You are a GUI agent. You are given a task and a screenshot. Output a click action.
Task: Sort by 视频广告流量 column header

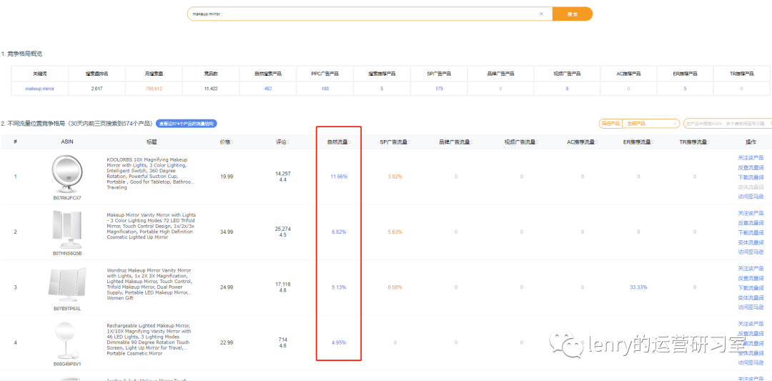[x=521, y=142]
